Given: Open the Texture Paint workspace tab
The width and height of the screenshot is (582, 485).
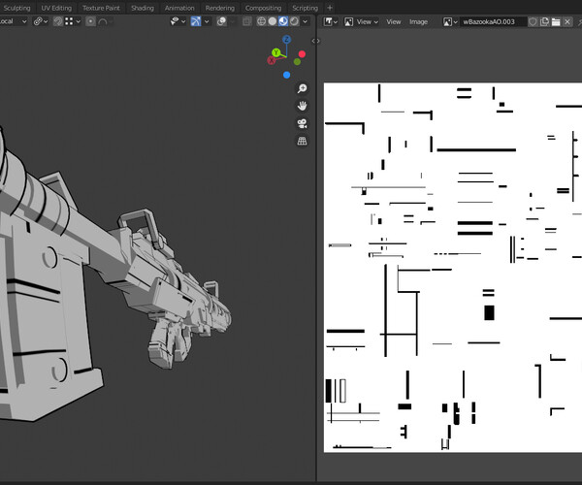Looking at the screenshot, I should [101, 8].
